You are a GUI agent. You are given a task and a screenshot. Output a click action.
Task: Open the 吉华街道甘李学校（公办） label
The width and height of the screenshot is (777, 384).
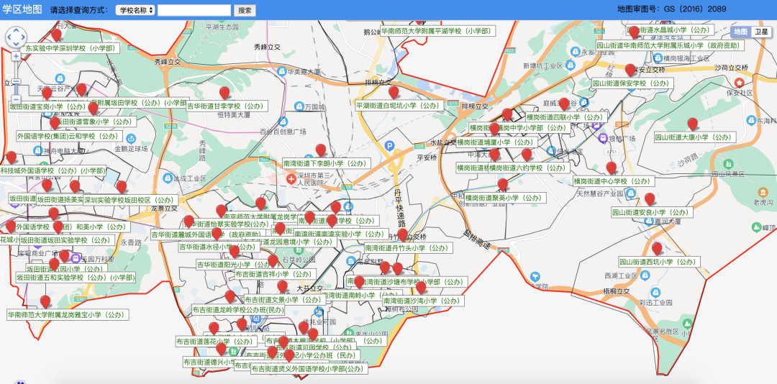coord(227,106)
